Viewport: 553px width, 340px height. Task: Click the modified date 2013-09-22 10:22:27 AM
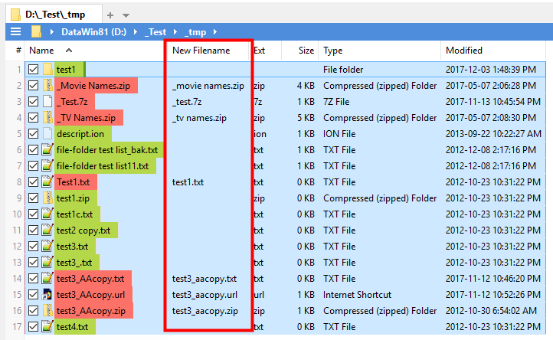tap(493, 134)
